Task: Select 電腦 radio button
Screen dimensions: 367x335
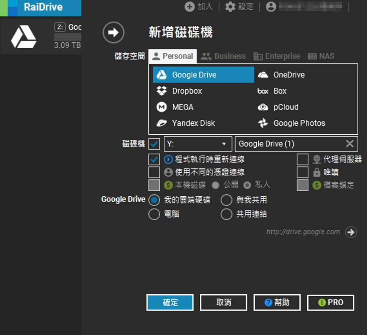Action: click(154, 214)
